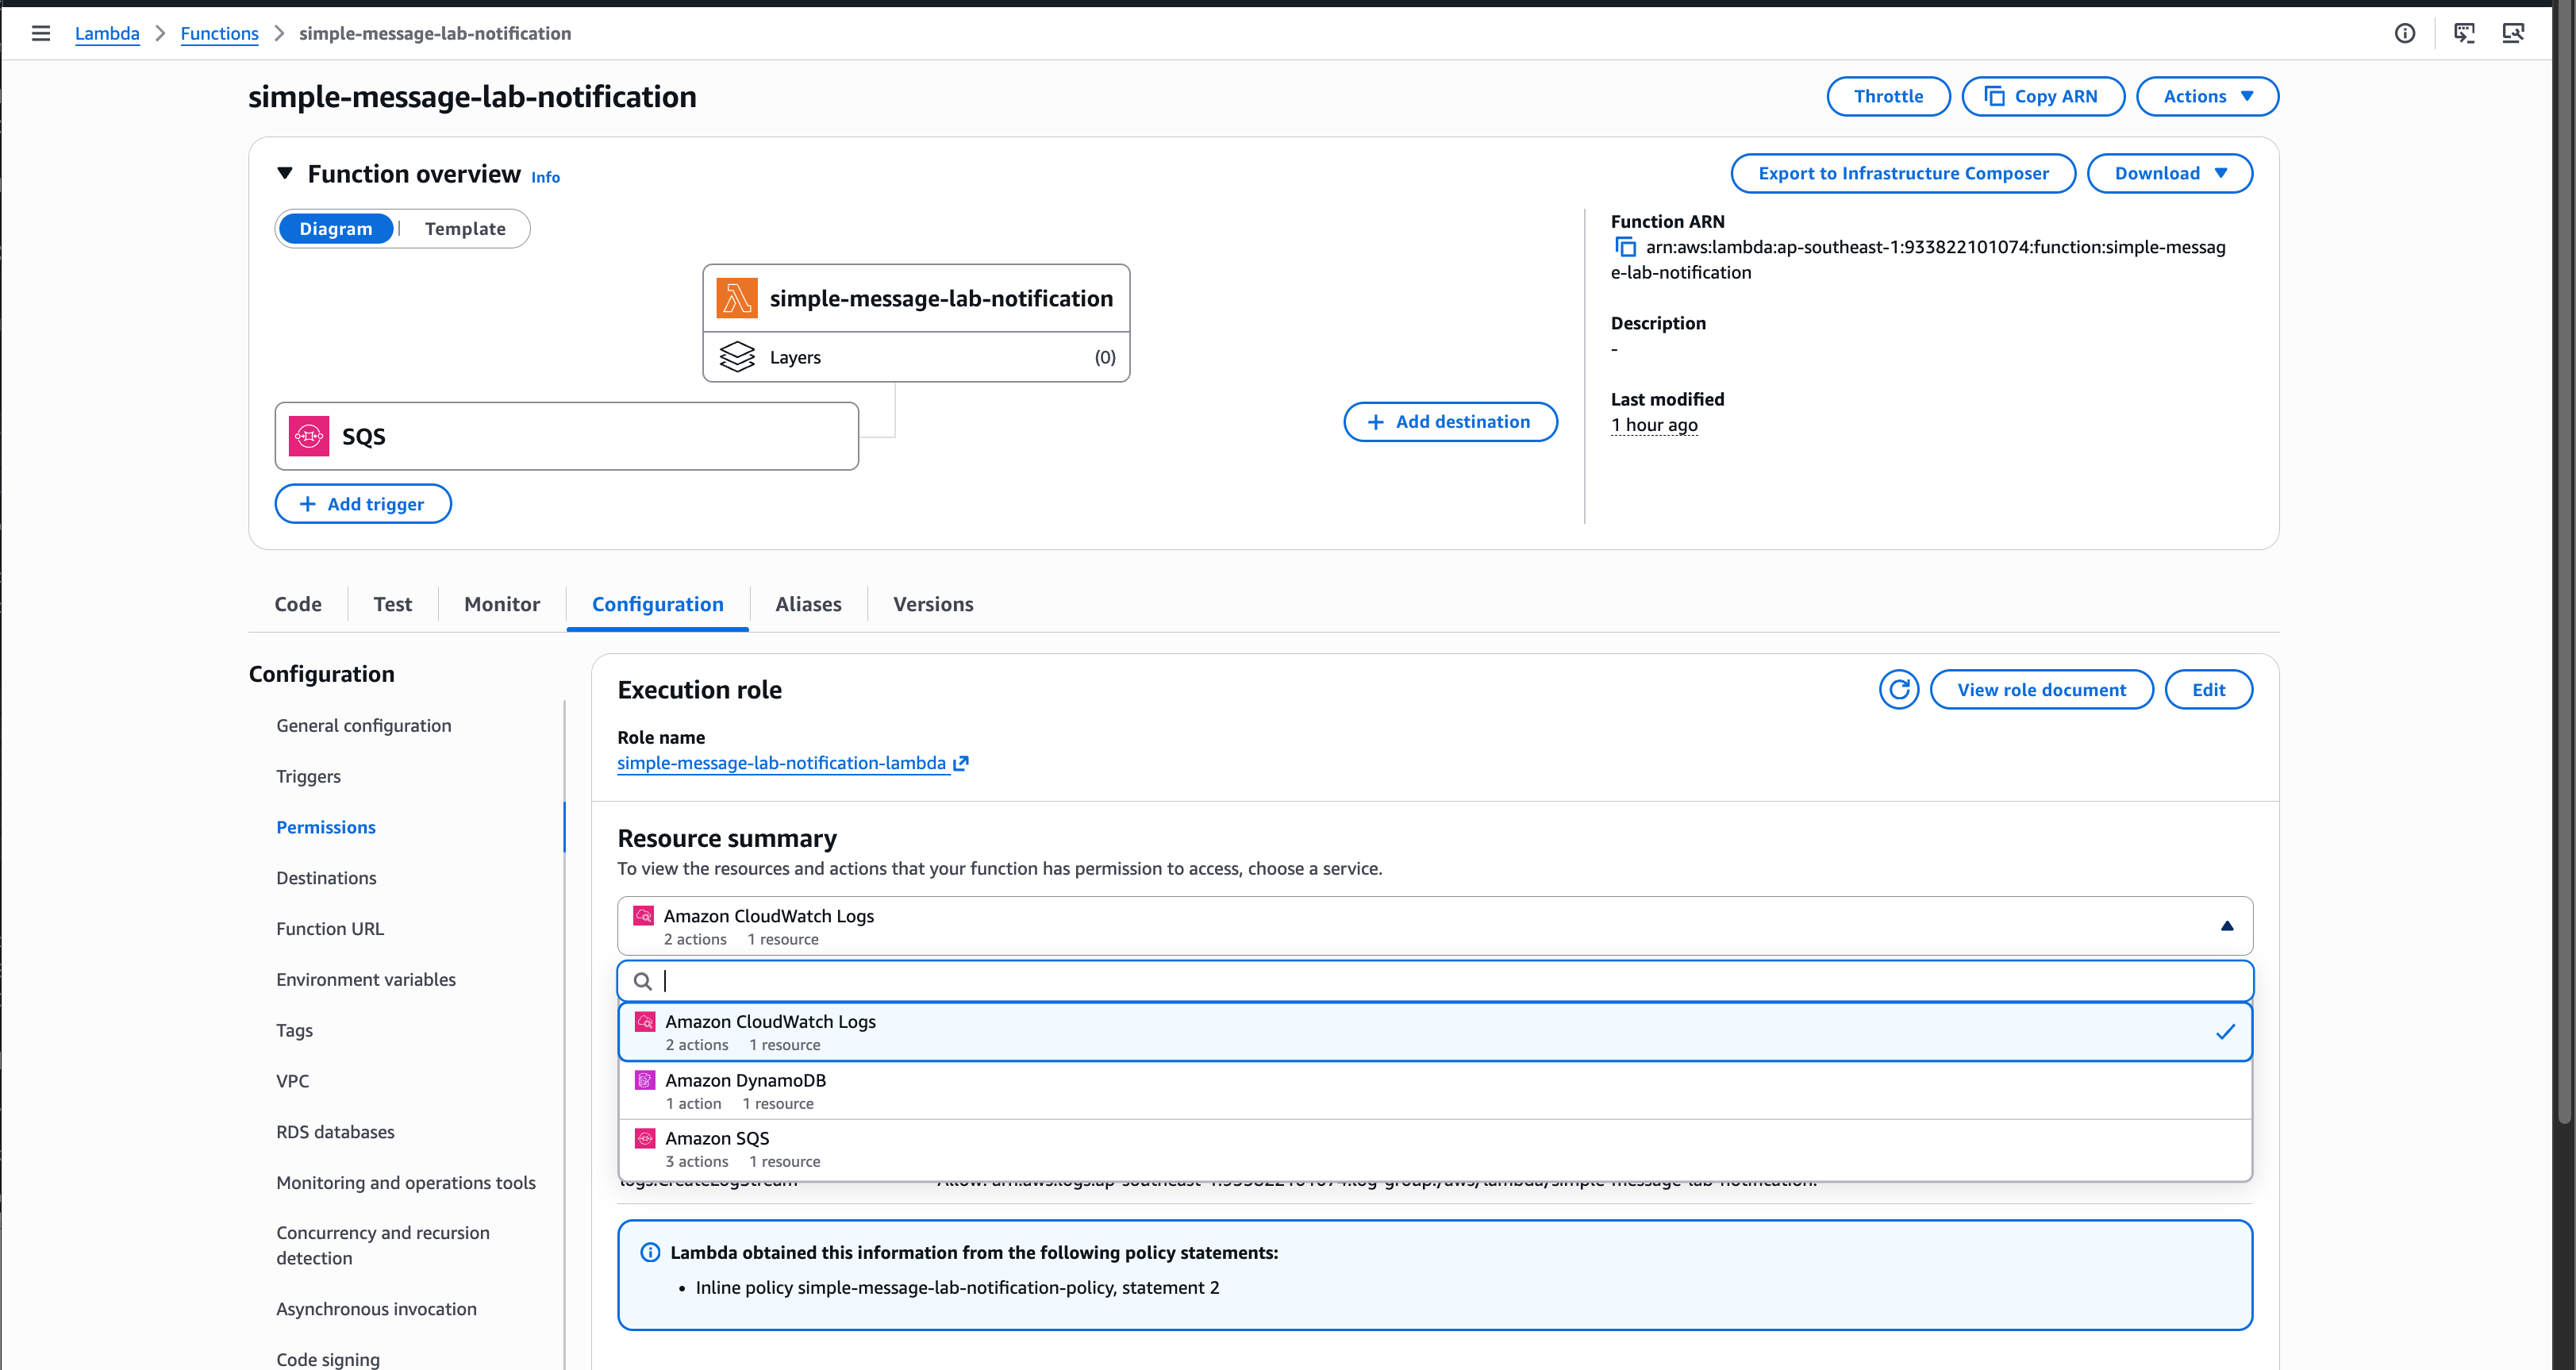Open the Actions dropdown
The height and width of the screenshot is (1370, 2576).
pos(2207,96)
